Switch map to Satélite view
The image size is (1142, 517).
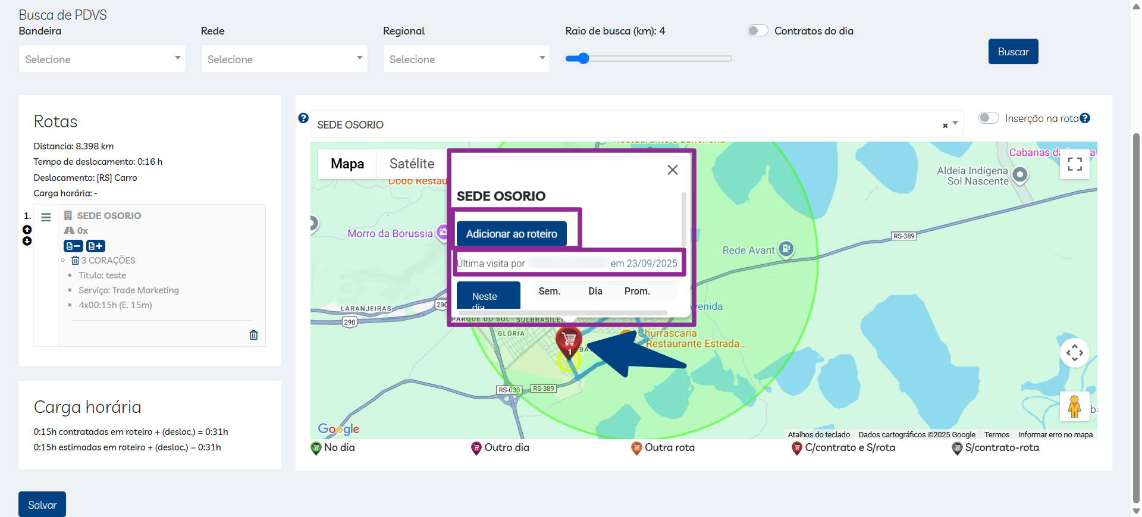[412, 164]
